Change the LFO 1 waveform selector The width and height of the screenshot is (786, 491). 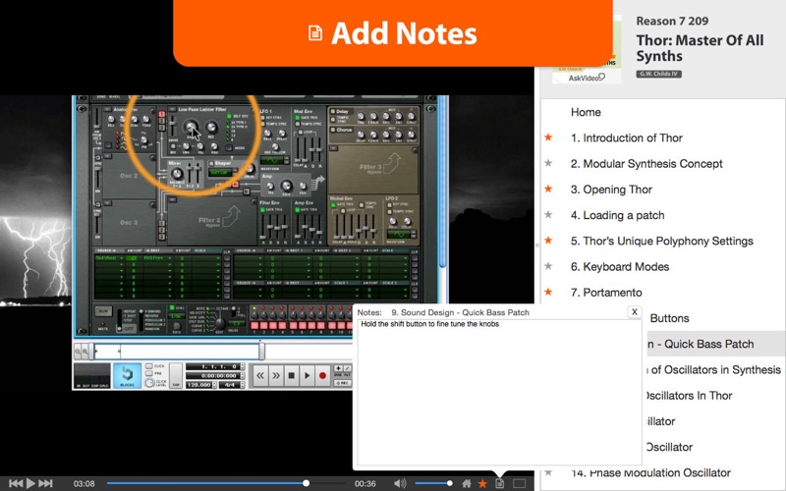coord(273,160)
